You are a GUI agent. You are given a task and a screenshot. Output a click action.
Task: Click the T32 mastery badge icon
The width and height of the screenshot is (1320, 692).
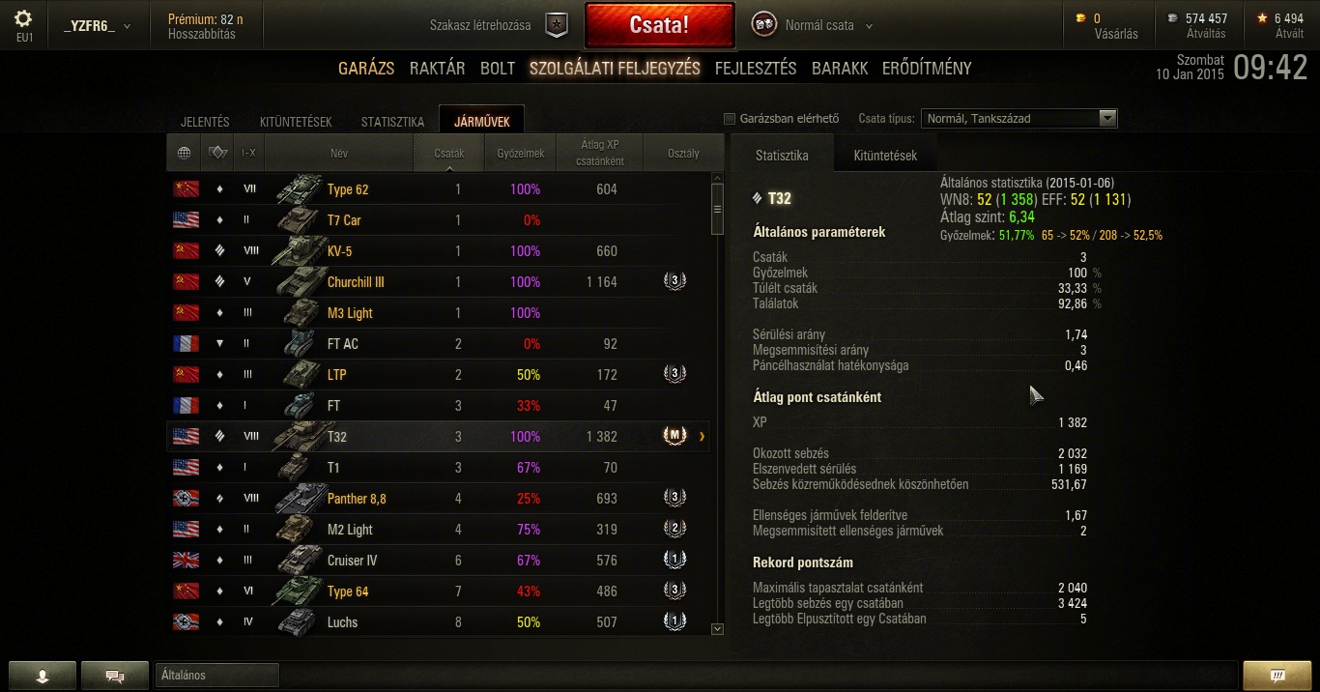(x=674, y=436)
